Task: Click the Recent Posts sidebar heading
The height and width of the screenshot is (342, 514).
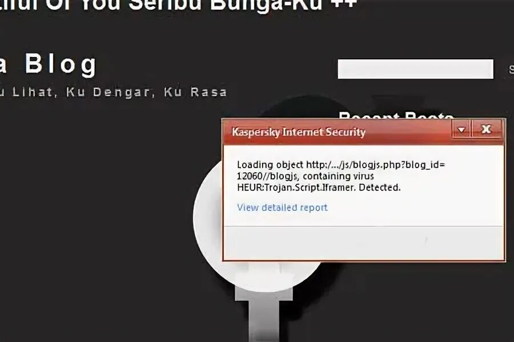Action: coord(396,115)
